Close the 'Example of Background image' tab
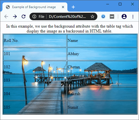 coord(63,7)
